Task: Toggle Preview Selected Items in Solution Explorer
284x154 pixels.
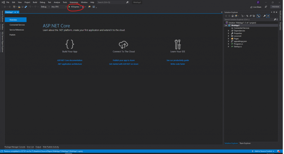Action: click(268, 16)
